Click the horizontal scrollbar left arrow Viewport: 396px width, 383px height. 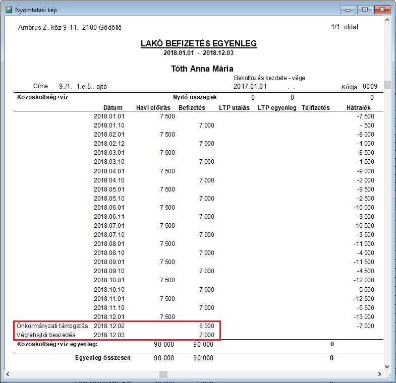point(7,374)
